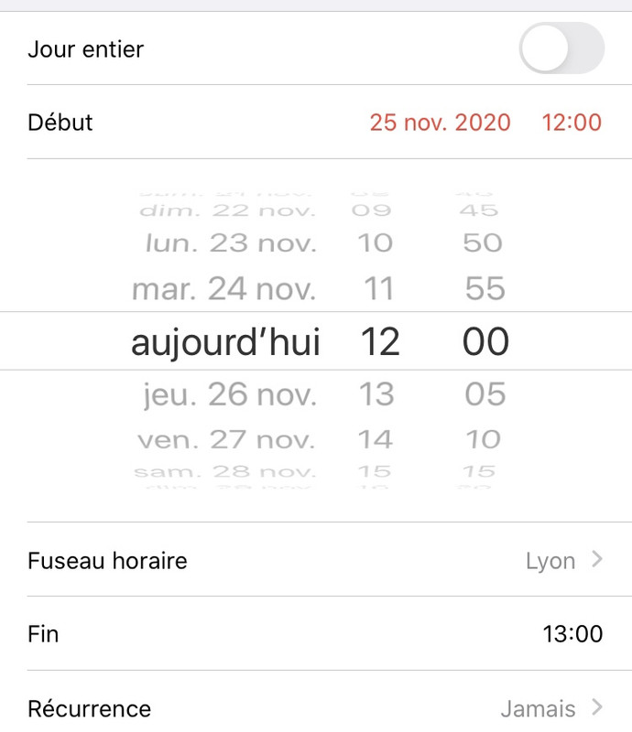
Task: Open the Fuseau horaire row
Action: coord(316,559)
